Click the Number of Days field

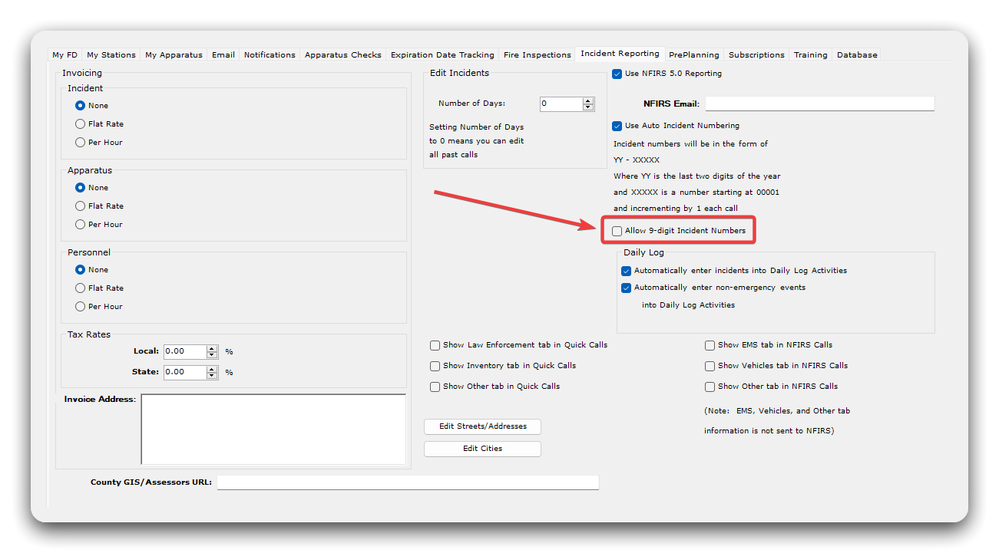[561, 104]
